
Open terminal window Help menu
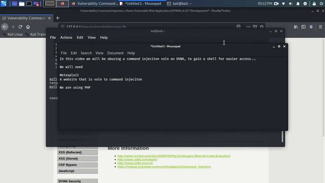point(104,37)
